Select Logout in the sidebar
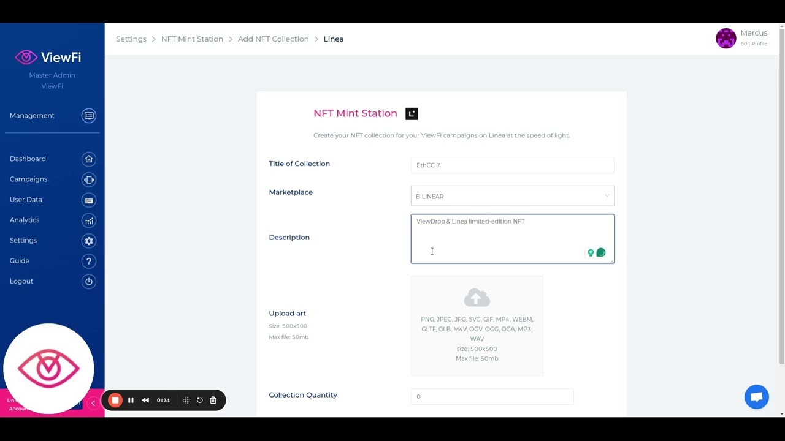This screenshot has width=785, height=441. (x=21, y=281)
